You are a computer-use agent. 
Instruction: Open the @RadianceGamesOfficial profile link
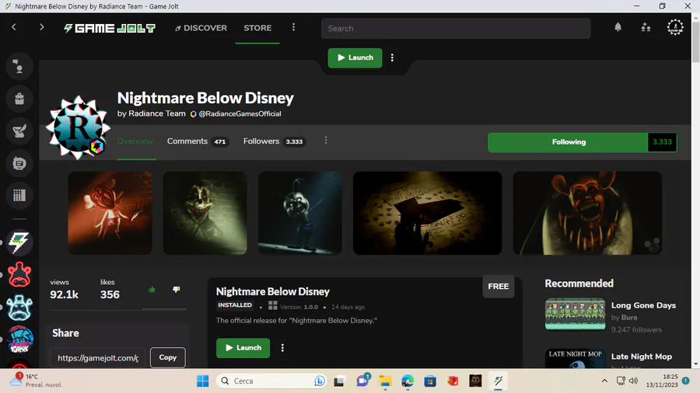click(x=240, y=113)
